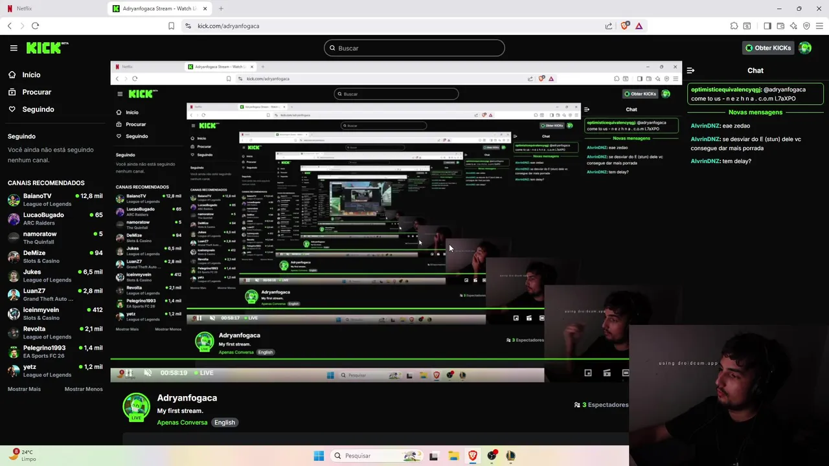
Task: Open BaianoTV recommended channel
Action: (55, 199)
